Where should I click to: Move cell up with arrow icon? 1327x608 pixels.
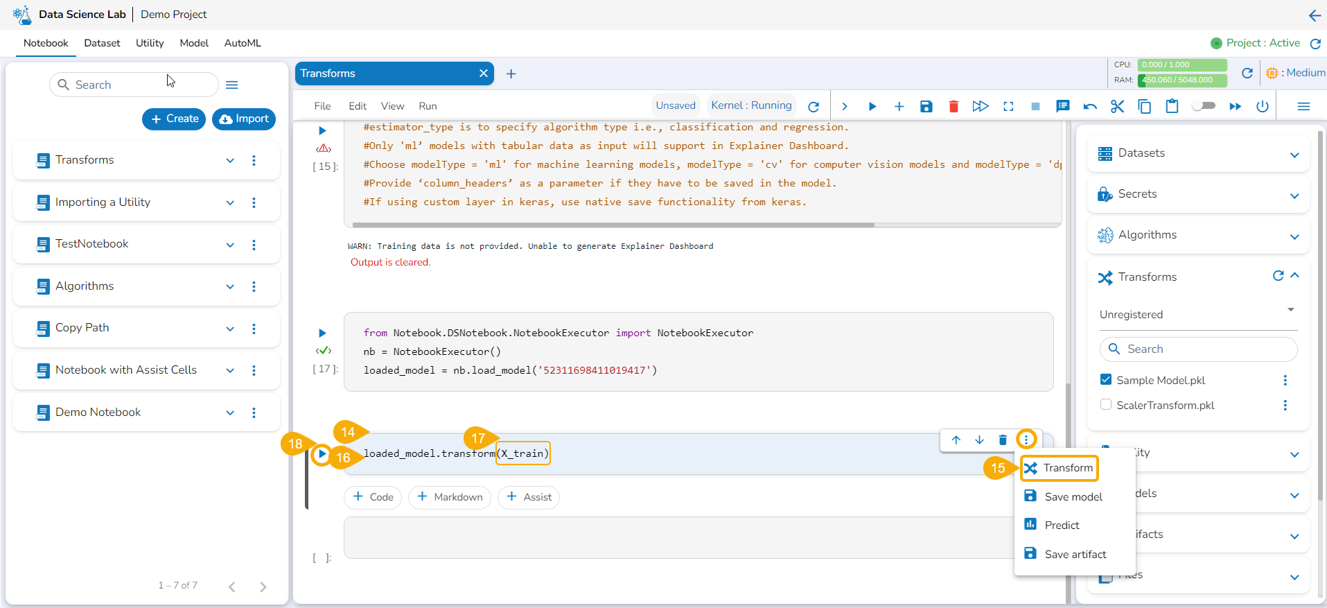[x=956, y=440]
